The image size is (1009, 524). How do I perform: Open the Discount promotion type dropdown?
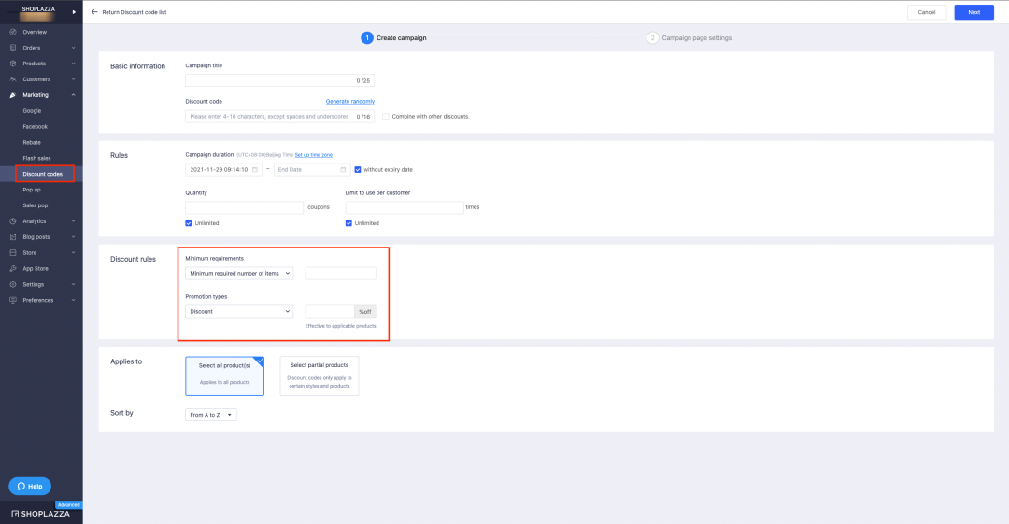(x=239, y=312)
